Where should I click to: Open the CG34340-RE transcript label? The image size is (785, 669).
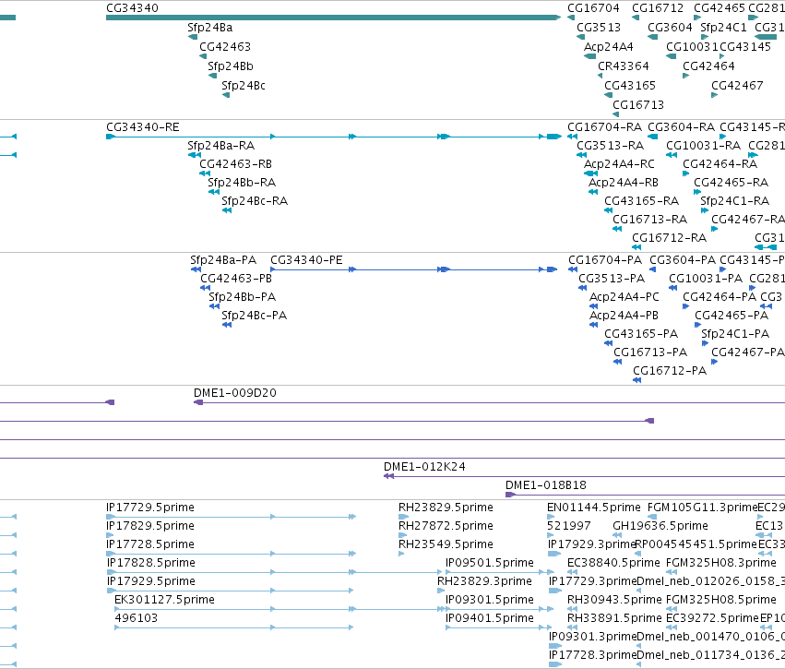143,127
